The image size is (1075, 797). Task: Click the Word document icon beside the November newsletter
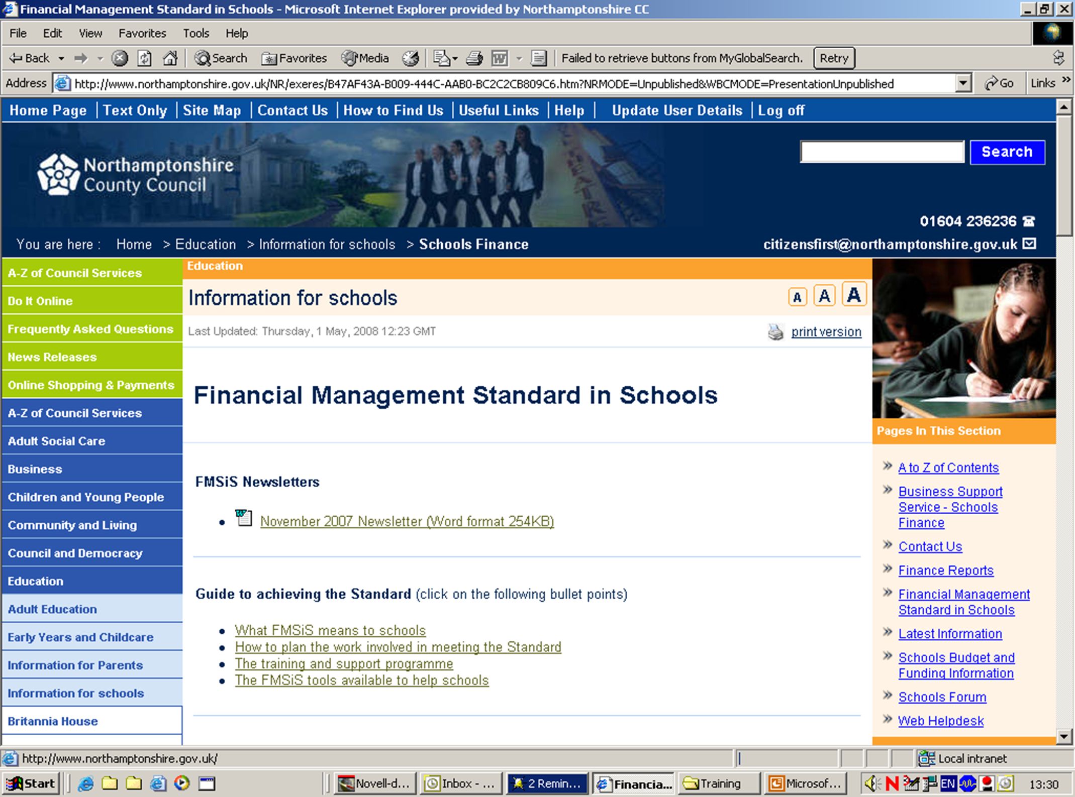pyautogui.click(x=244, y=518)
